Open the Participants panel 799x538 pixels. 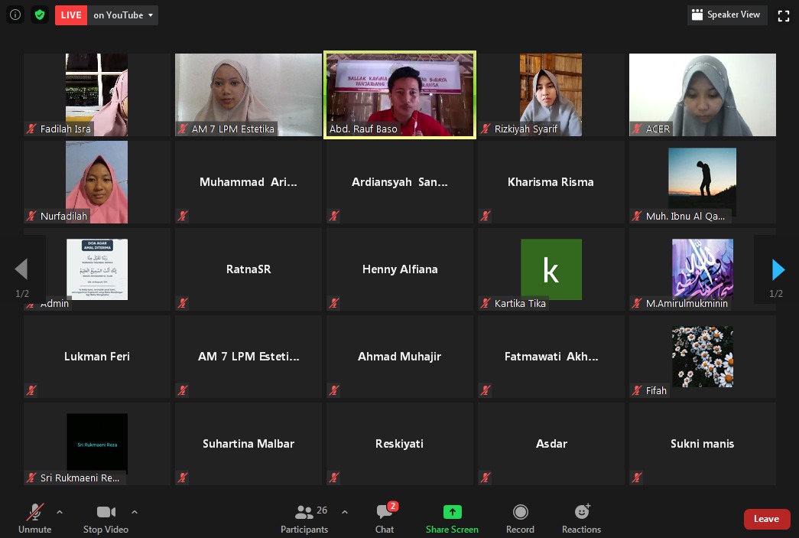pyautogui.click(x=304, y=519)
